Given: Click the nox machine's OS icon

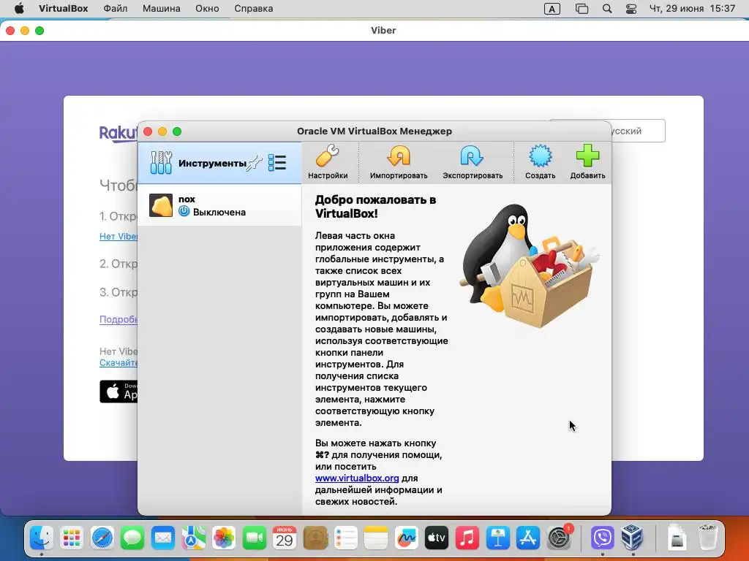Looking at the screenshot, I should [x=161, y=205].
